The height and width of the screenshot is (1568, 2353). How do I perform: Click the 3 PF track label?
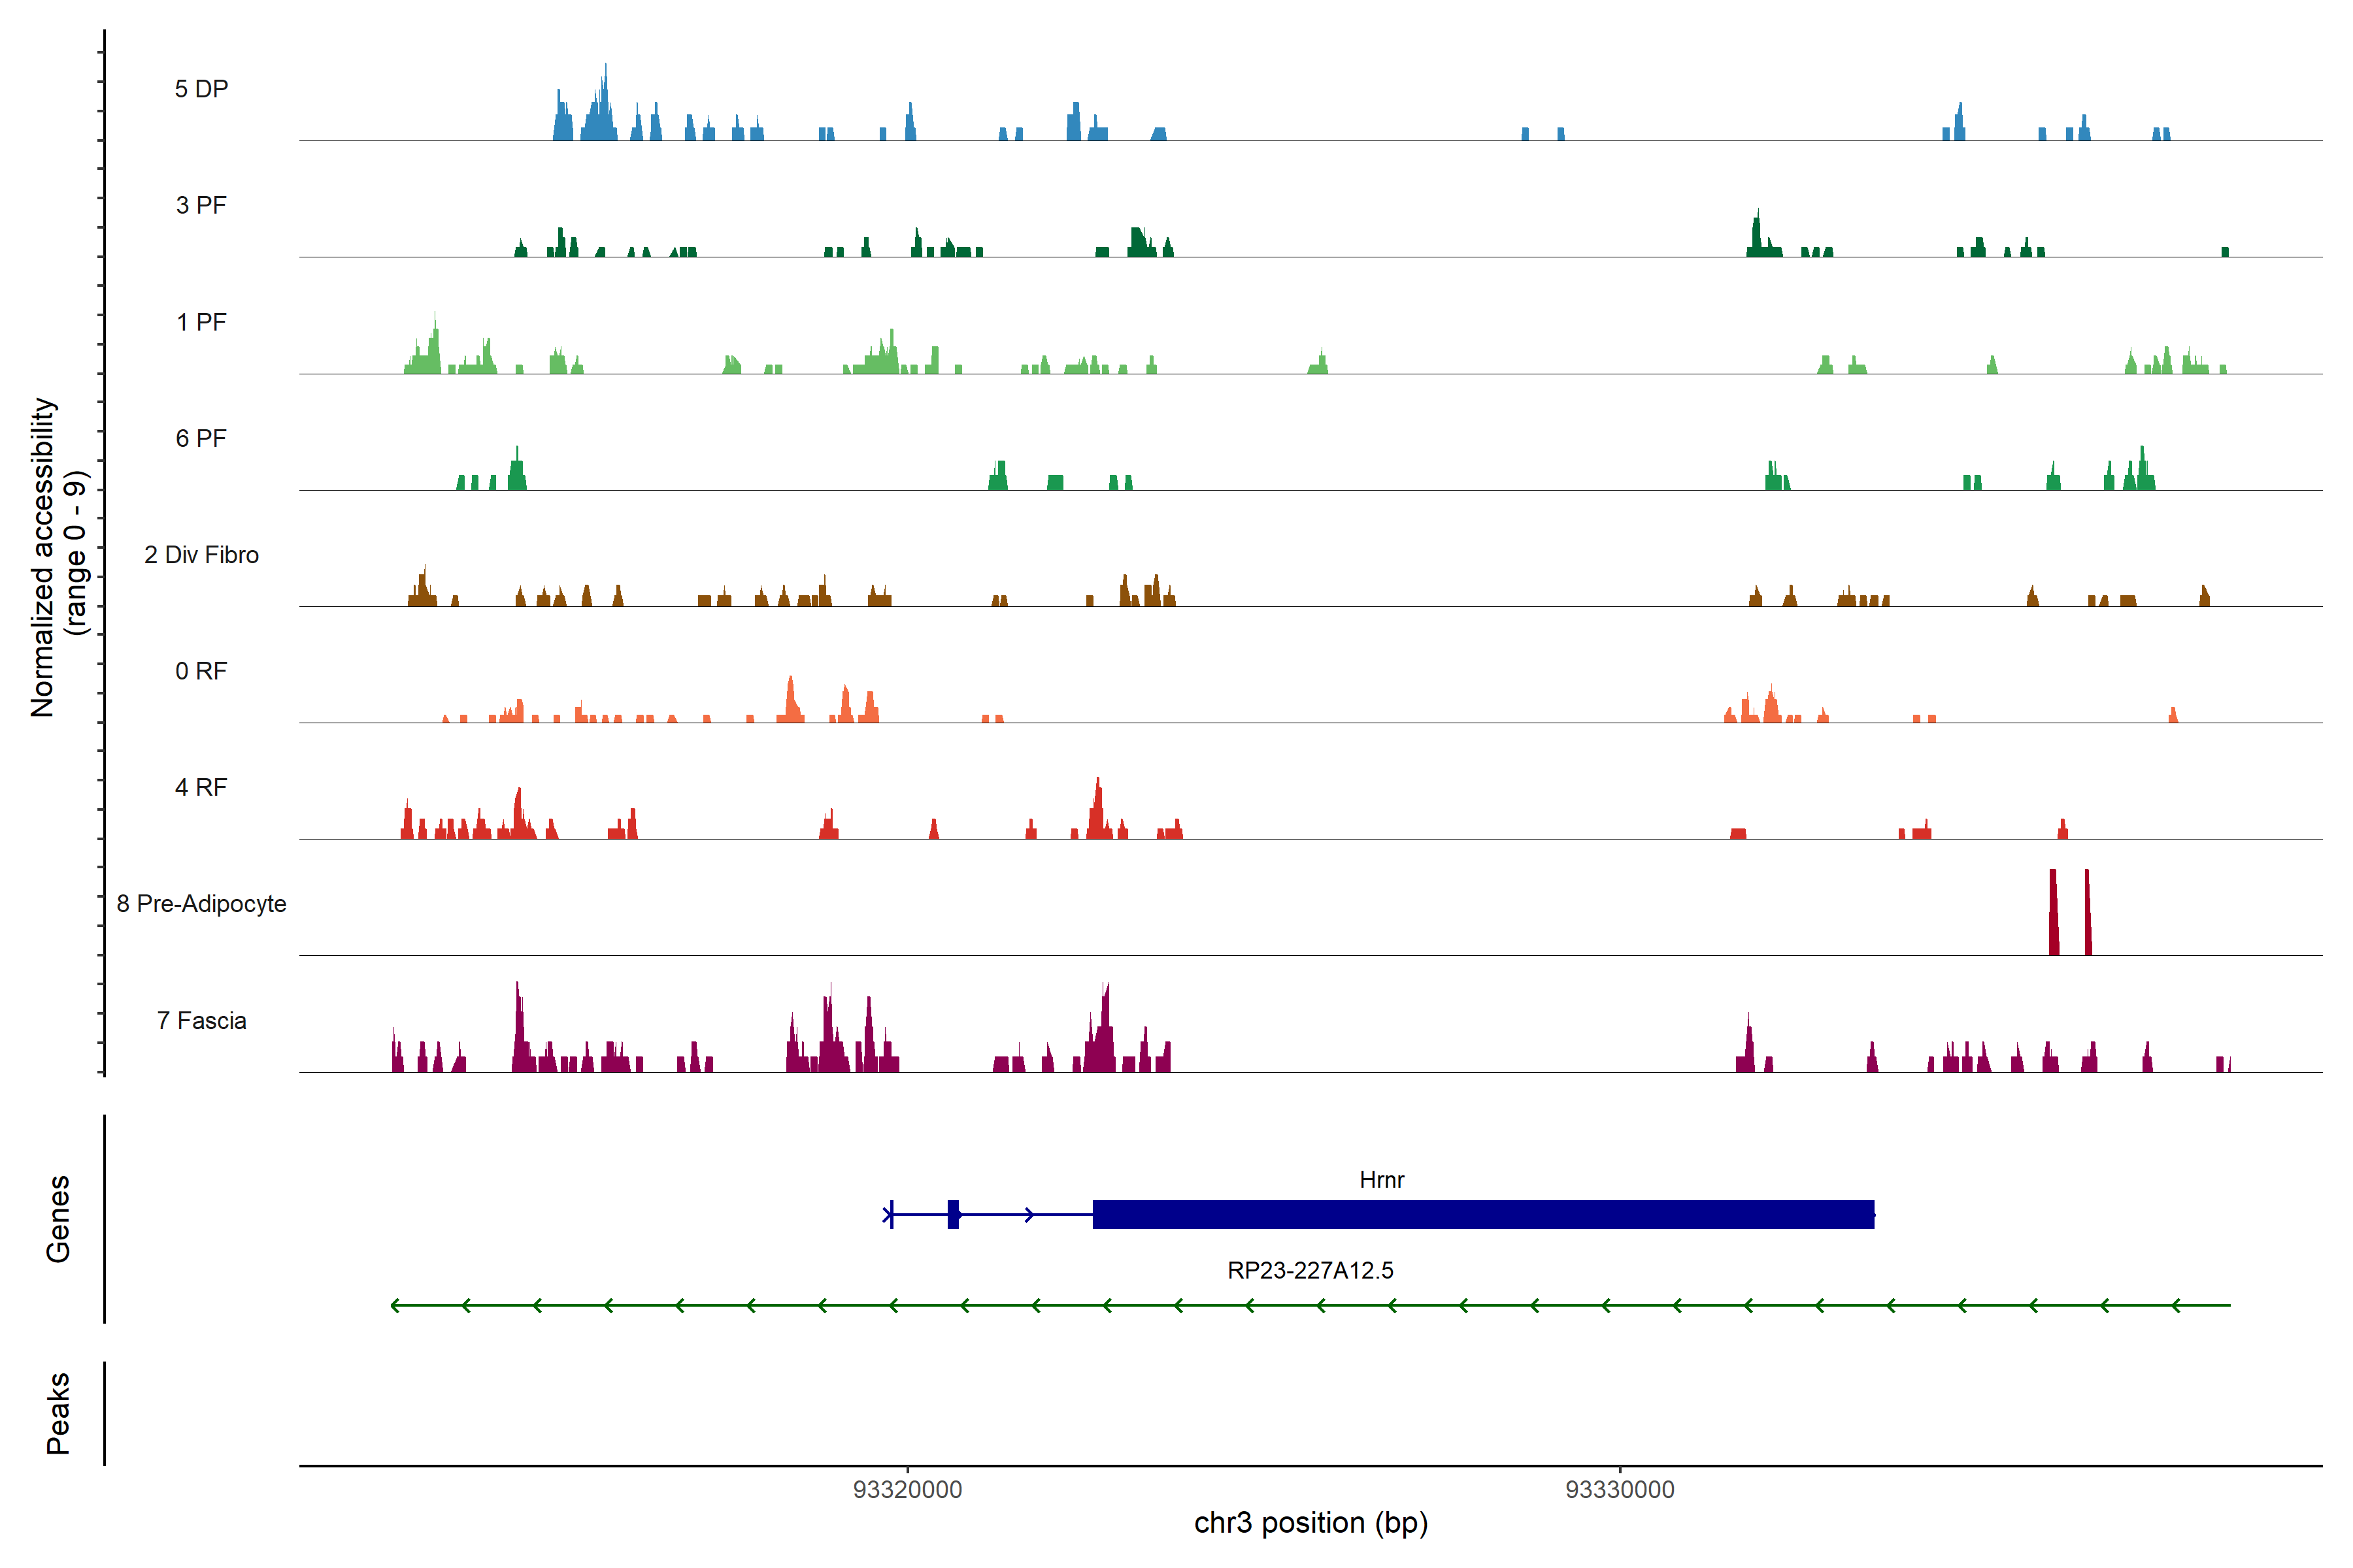201,205
